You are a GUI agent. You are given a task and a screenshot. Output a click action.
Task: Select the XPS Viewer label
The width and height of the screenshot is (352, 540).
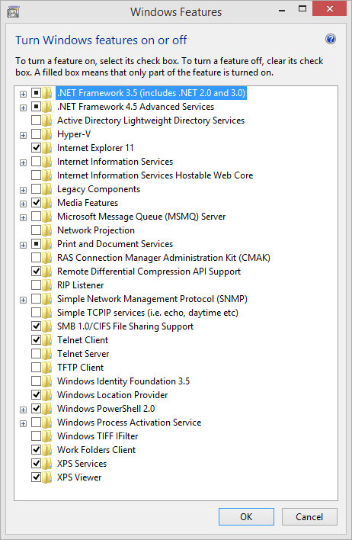coord(79,477)
